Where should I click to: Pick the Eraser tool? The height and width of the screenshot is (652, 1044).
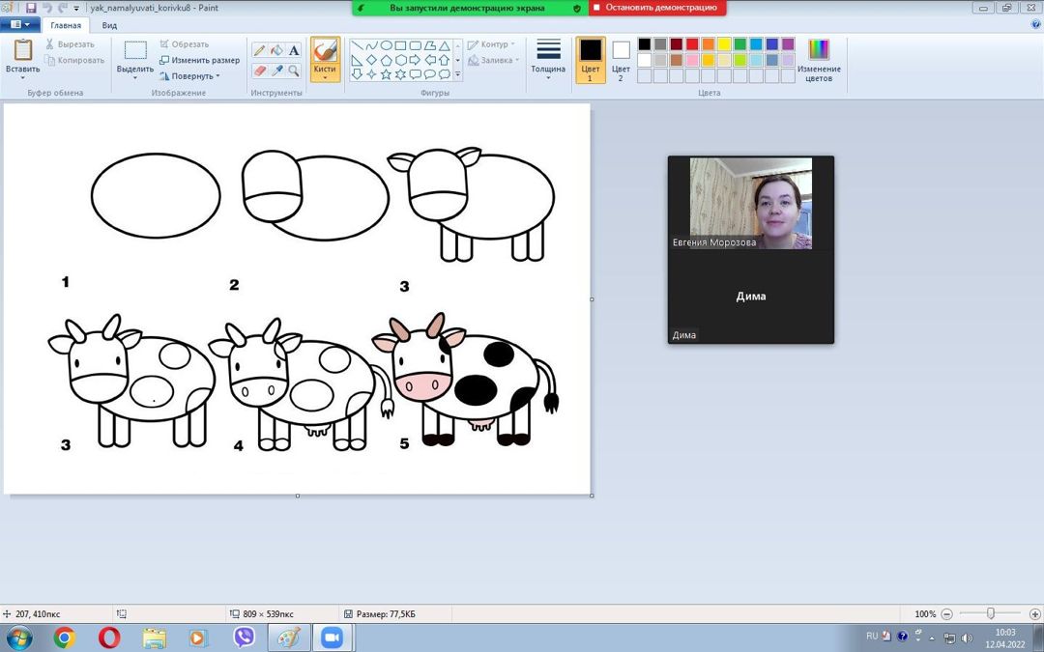pyautogui.click(x=259, y=71)
